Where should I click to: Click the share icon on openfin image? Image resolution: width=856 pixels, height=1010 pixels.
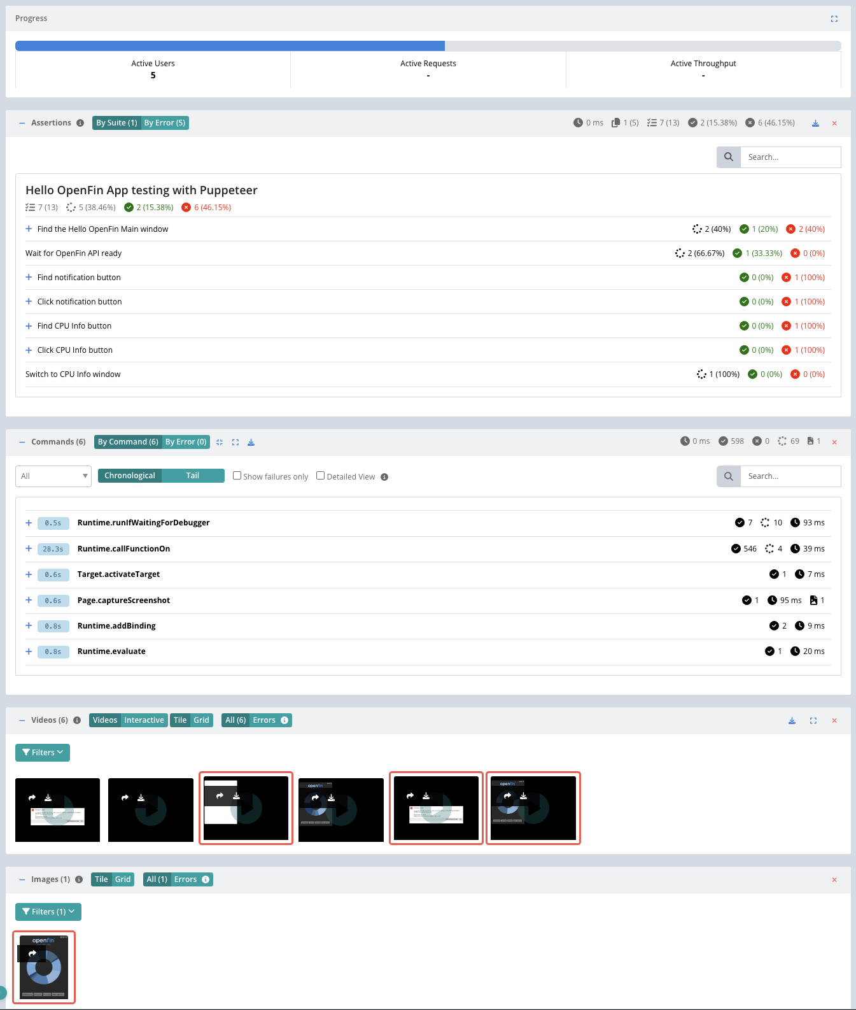32,953
